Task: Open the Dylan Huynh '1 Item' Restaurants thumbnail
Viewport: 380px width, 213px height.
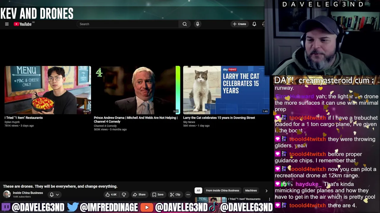Action: pyautogui.click(x=48, y=90)
